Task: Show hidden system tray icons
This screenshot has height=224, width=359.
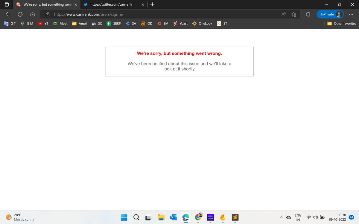Action: 282,217
